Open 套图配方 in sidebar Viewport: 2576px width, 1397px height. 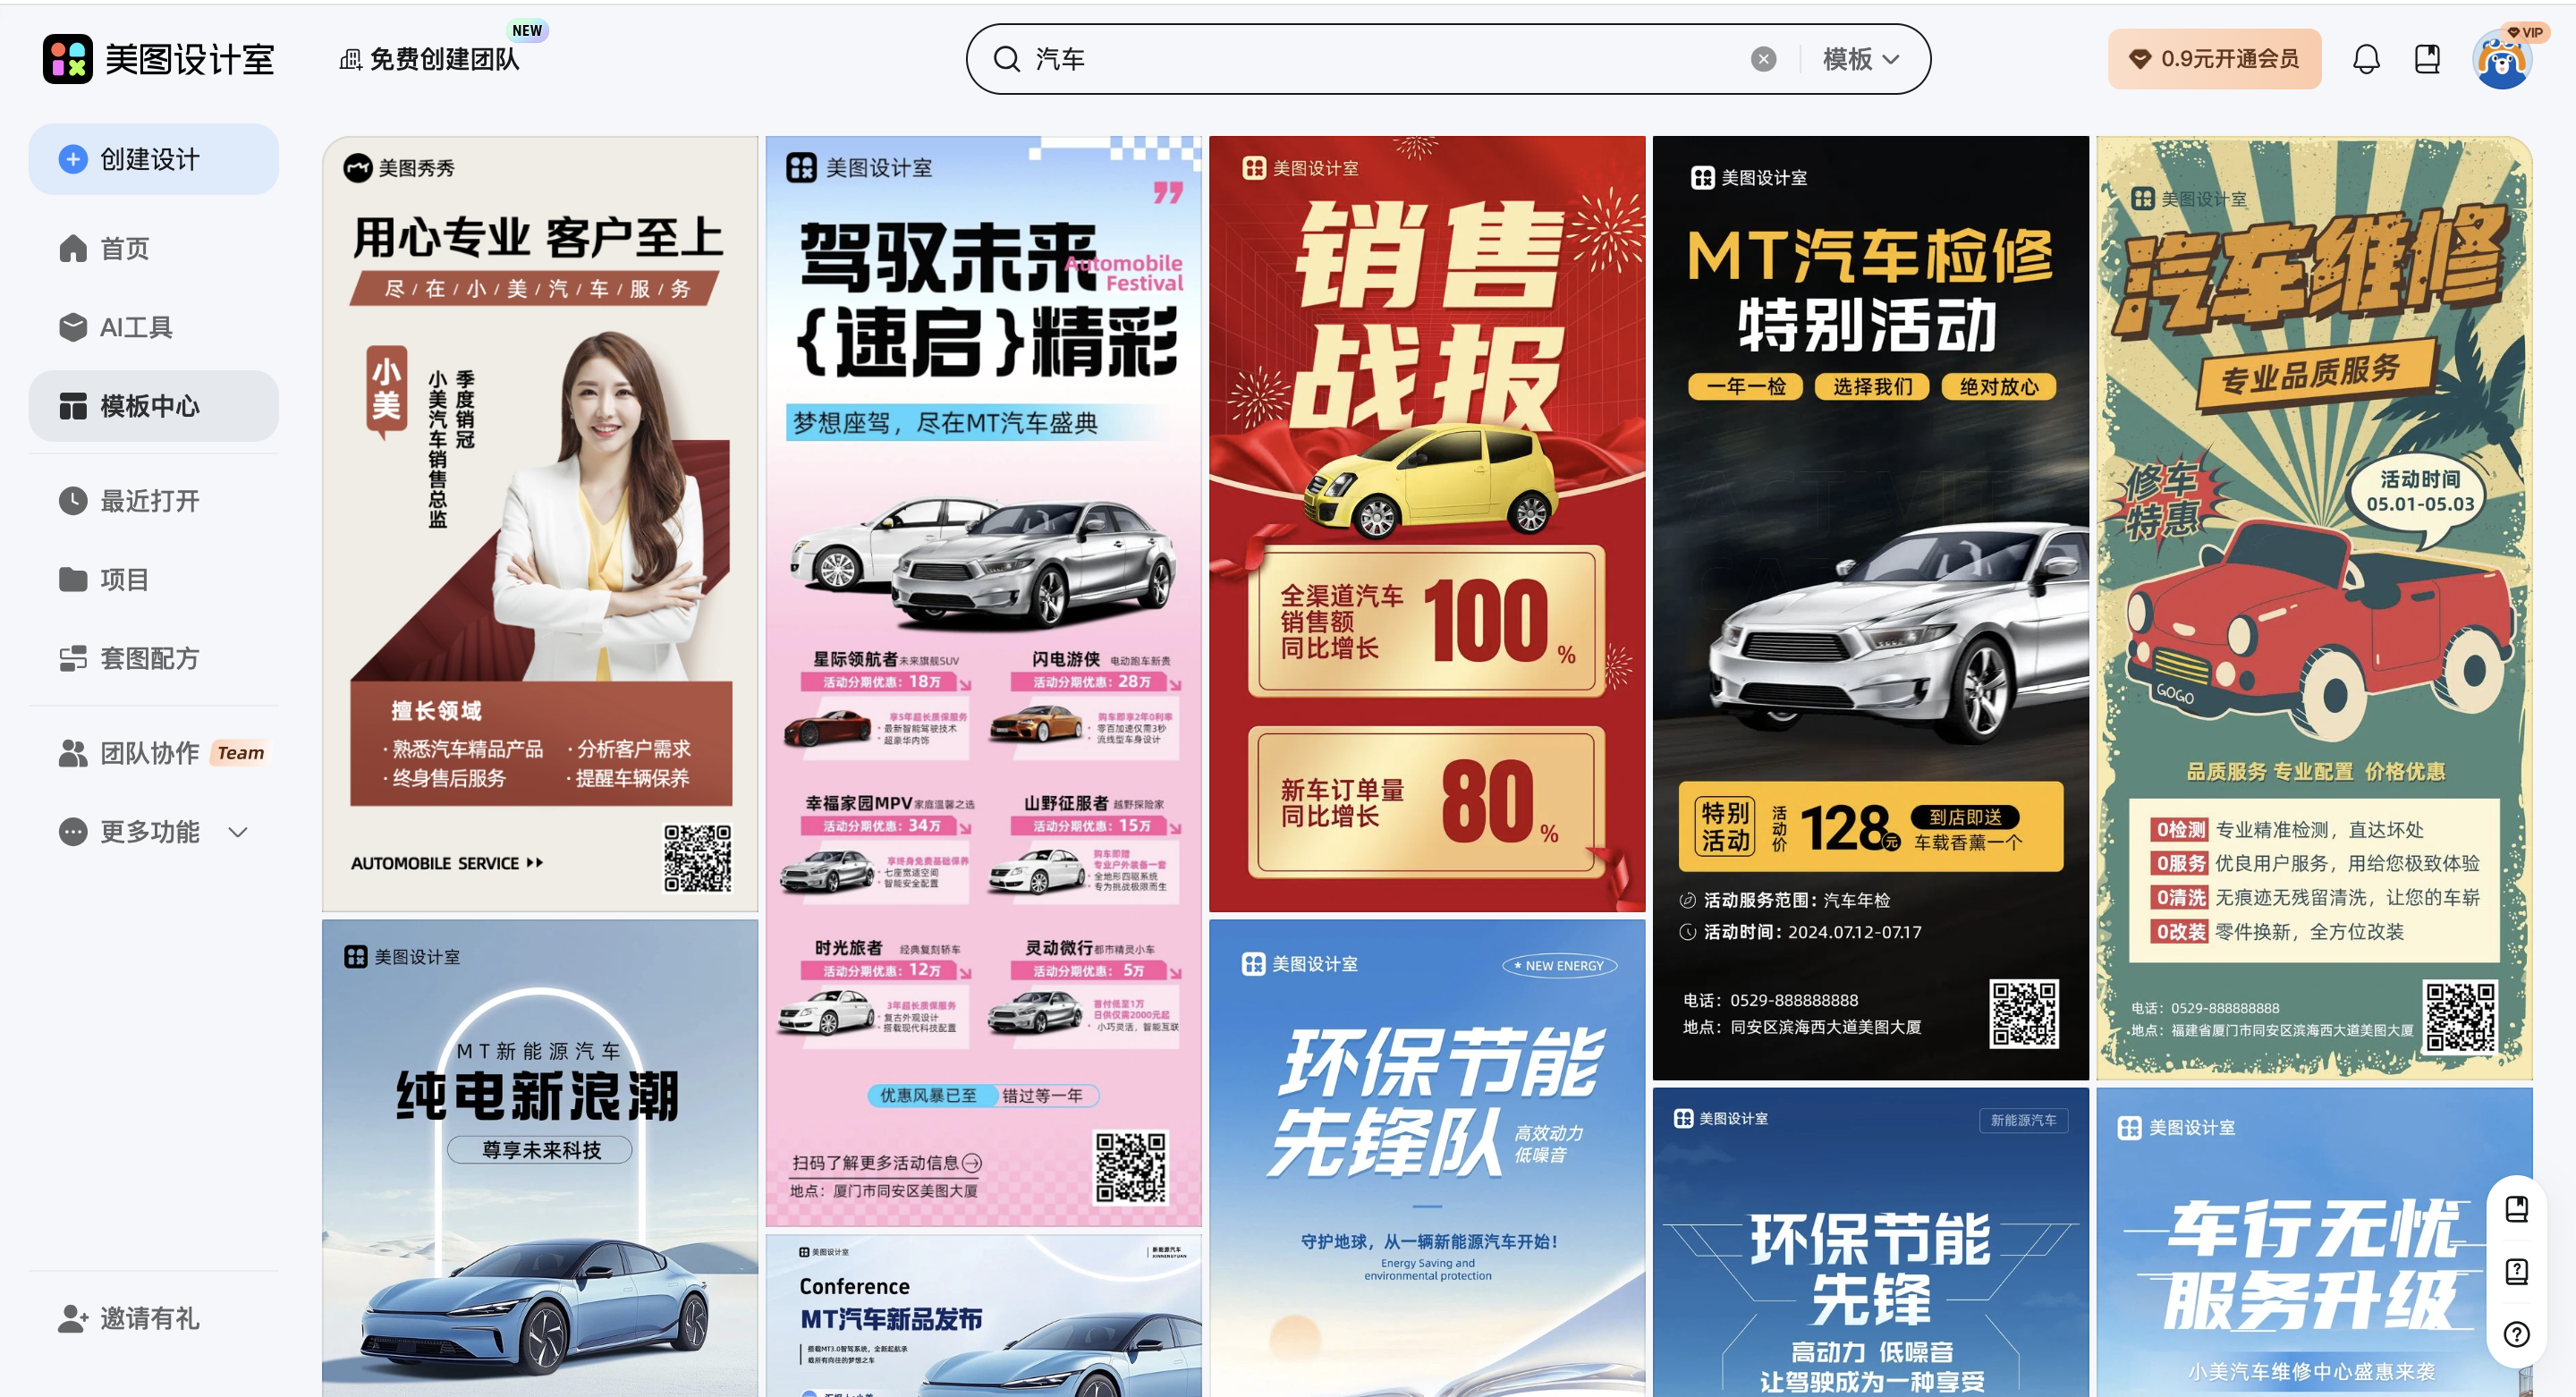149,658
